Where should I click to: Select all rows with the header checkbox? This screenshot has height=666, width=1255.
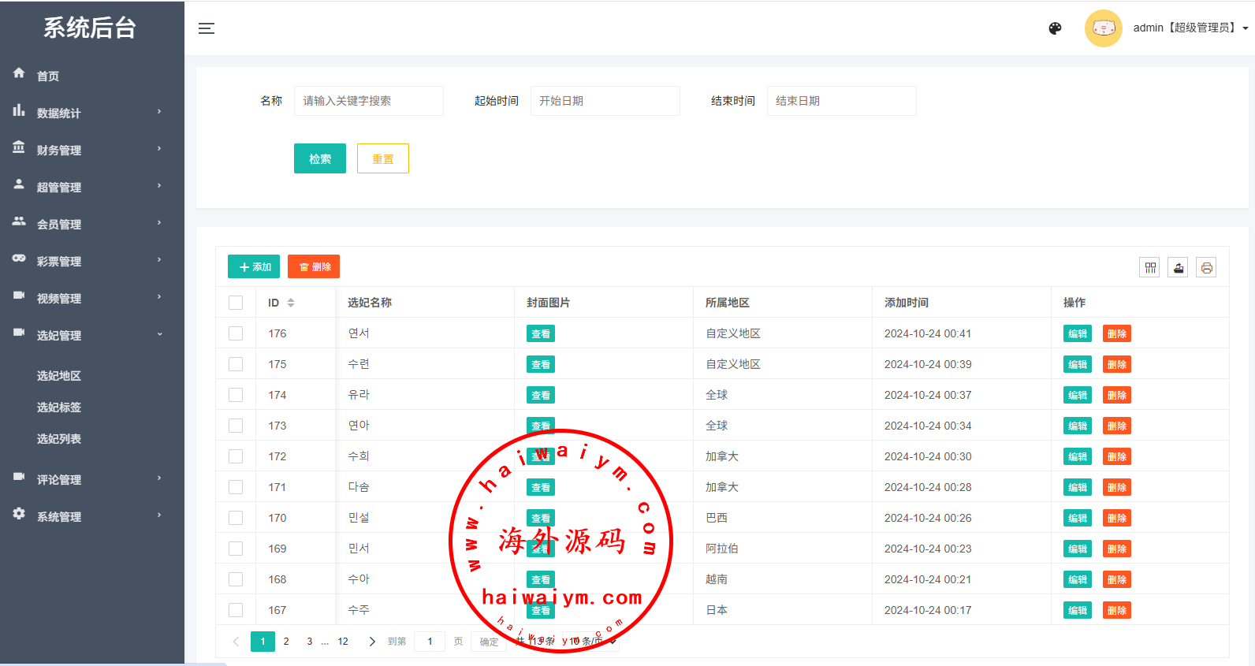(x=236, y=303)
